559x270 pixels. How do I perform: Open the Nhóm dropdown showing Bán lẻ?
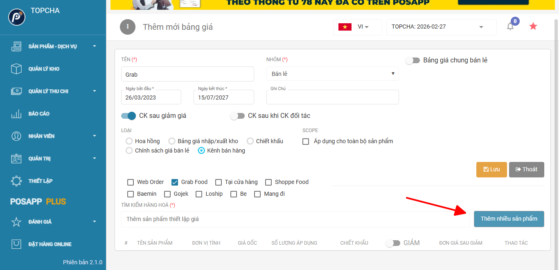click(332, 74)
